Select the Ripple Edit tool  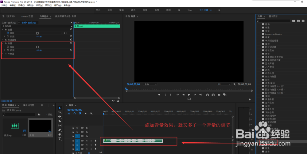pyautogui.click(x=60, y=117)
